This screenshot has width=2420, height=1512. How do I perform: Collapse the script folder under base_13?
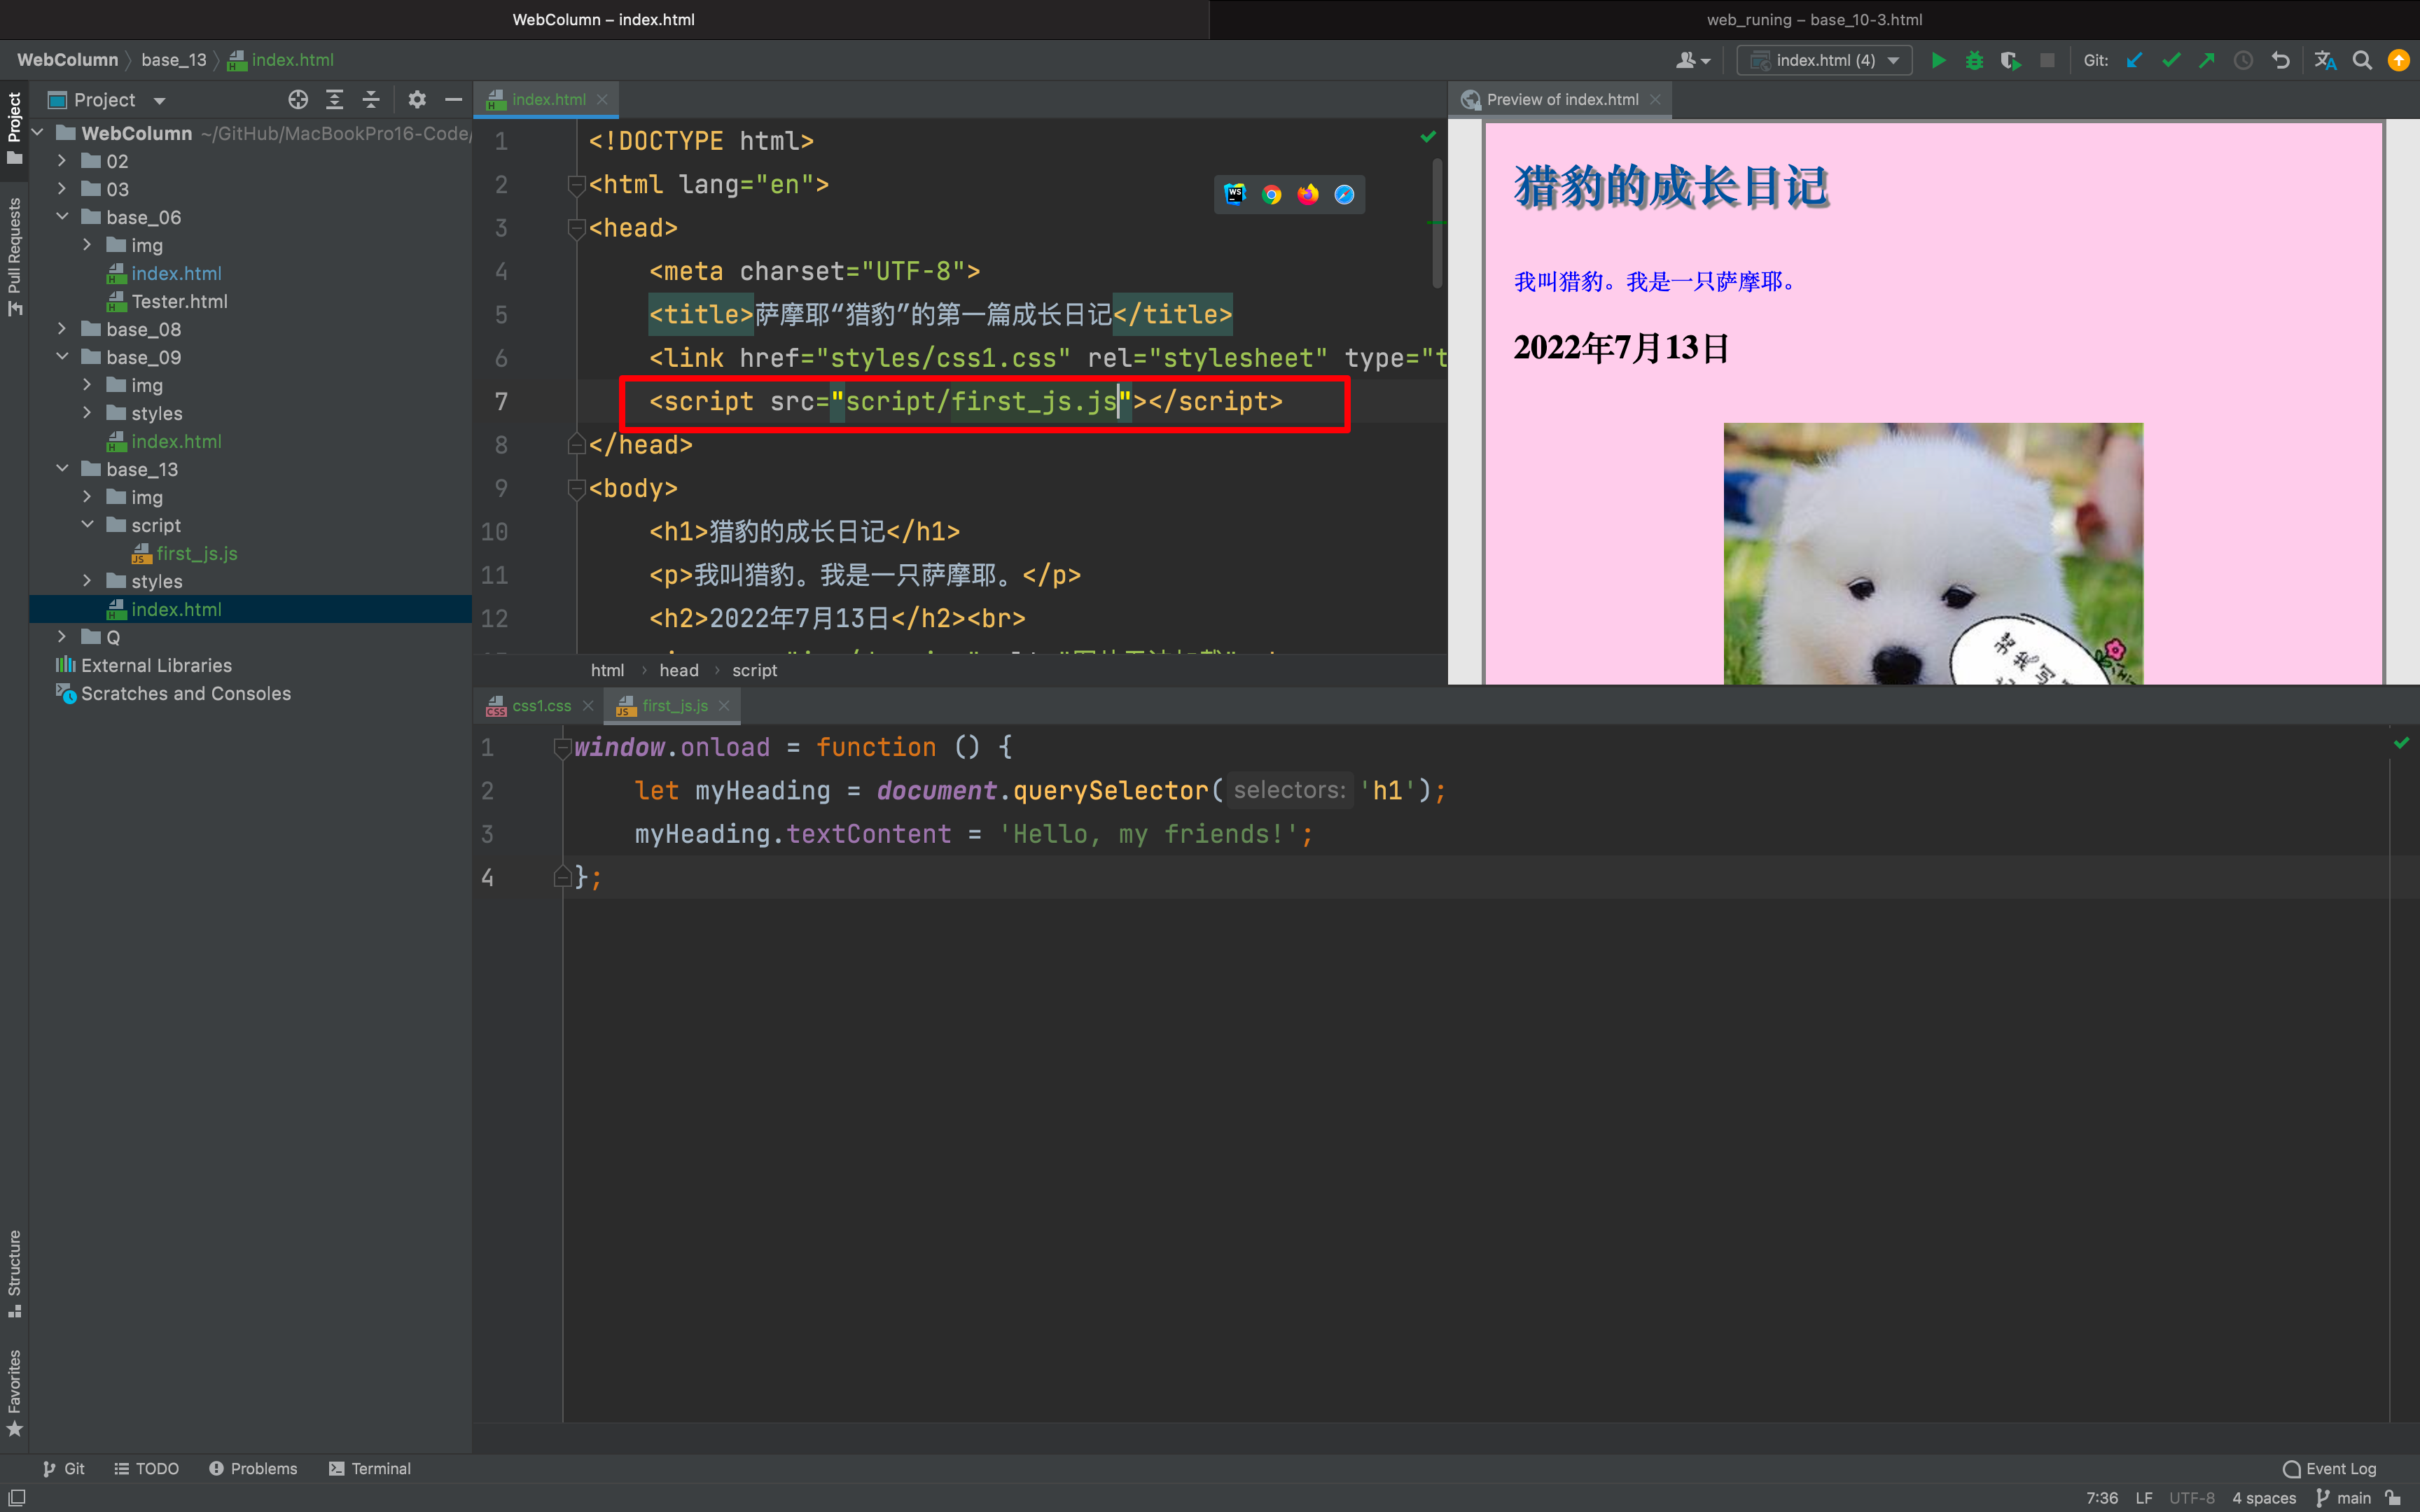click(x=87, y=525)
